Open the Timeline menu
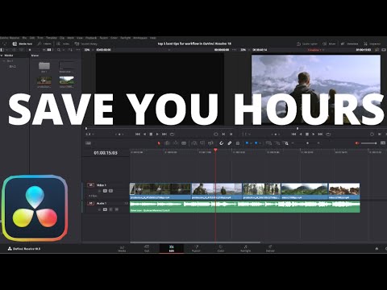 tap(51, 38)
